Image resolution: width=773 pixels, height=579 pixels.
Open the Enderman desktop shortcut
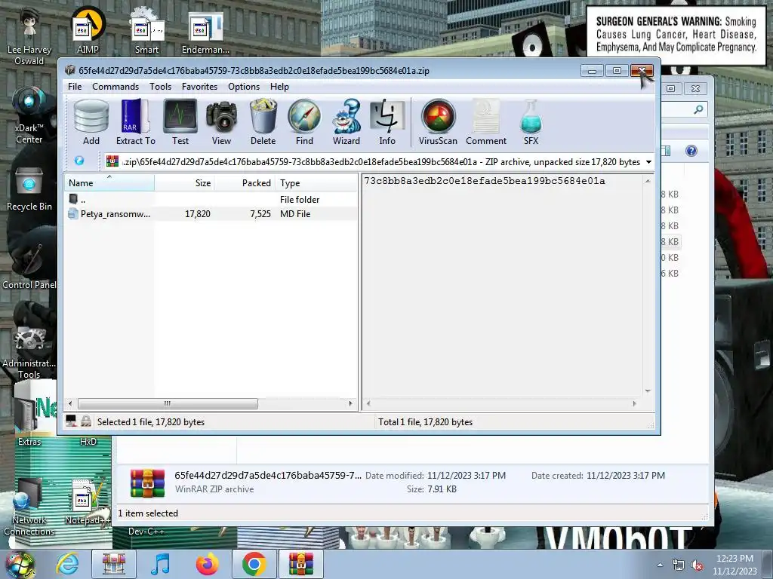point(205,32)
